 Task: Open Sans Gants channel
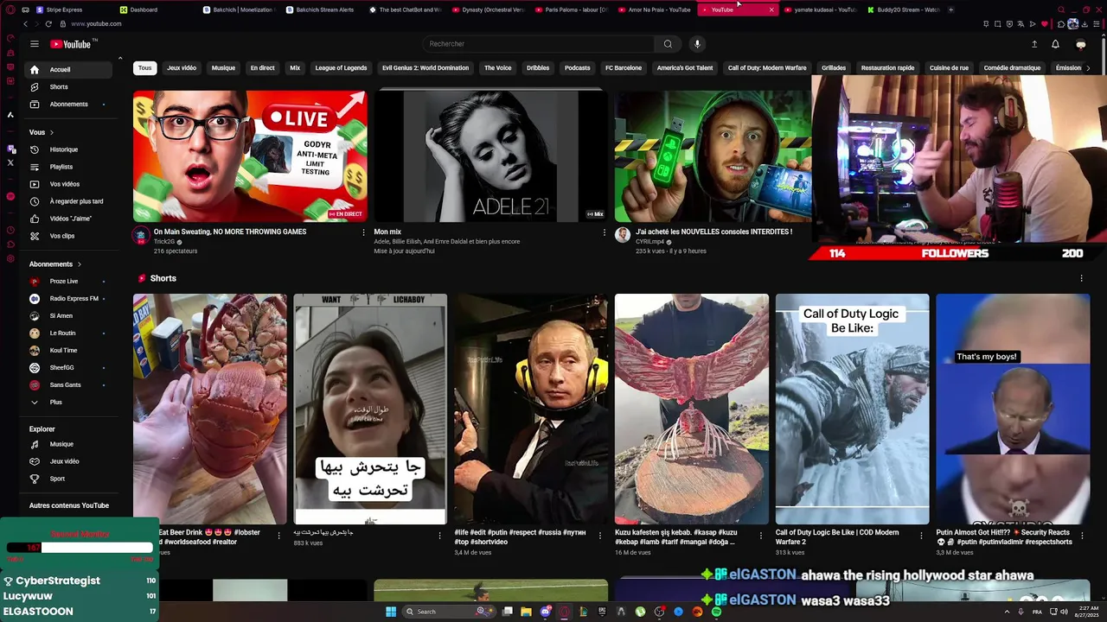(x=67, y=384)
